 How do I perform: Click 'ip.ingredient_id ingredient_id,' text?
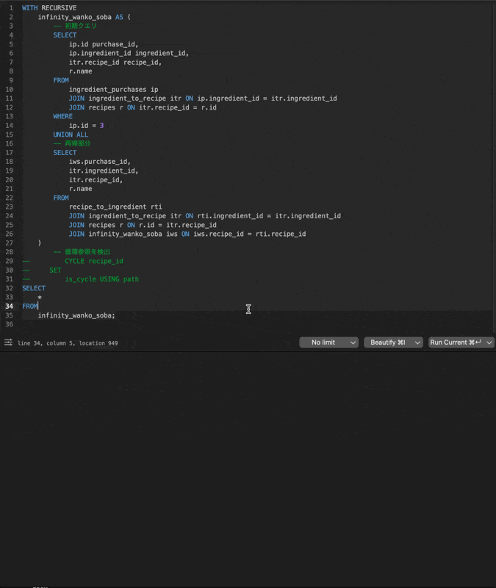pyautogui.click(x=129, y=53)
